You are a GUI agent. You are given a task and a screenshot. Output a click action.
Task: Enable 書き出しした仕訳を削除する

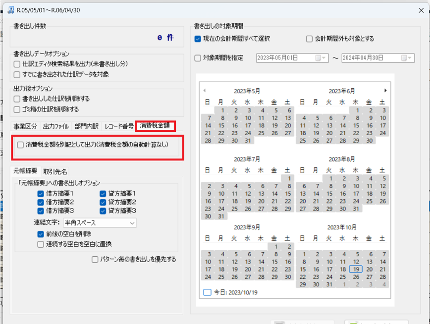pos(17,99)
